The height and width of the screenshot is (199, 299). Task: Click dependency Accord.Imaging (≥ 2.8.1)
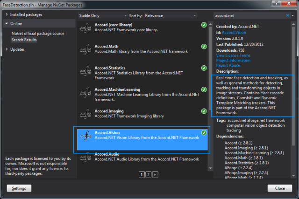click(x=246, y=148)
